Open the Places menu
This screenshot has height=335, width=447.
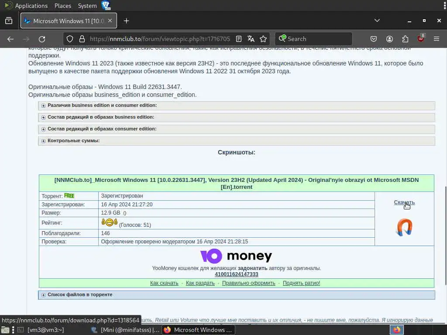[x=63, y=6]
